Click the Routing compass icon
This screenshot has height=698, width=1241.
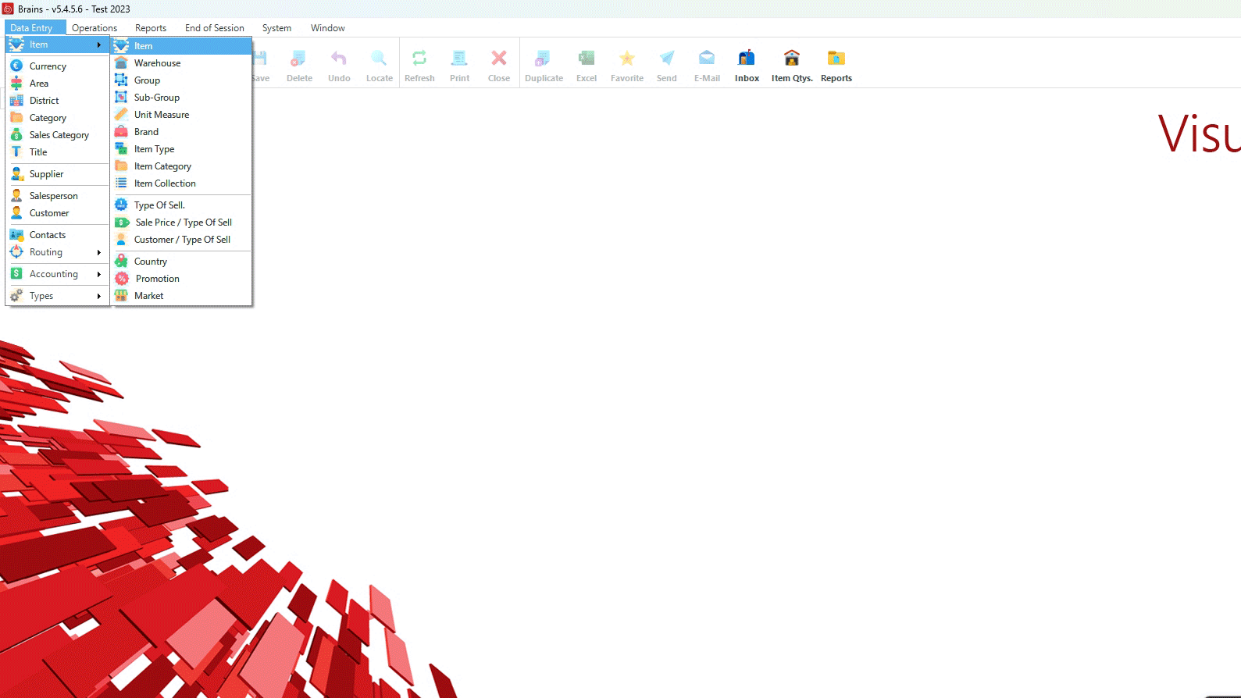click(16, 252)
